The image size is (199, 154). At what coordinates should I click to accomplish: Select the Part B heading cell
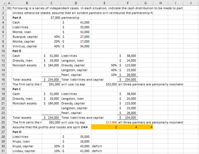tap(27, 51)
